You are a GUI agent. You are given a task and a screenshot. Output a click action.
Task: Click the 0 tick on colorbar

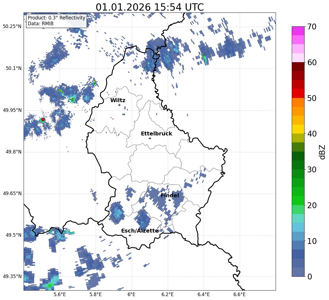pyautogui.click(x=310, y=276)
